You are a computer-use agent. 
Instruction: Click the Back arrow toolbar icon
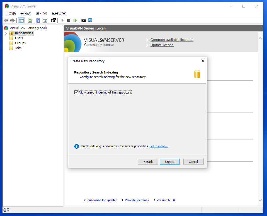click(x=6, y=20)
